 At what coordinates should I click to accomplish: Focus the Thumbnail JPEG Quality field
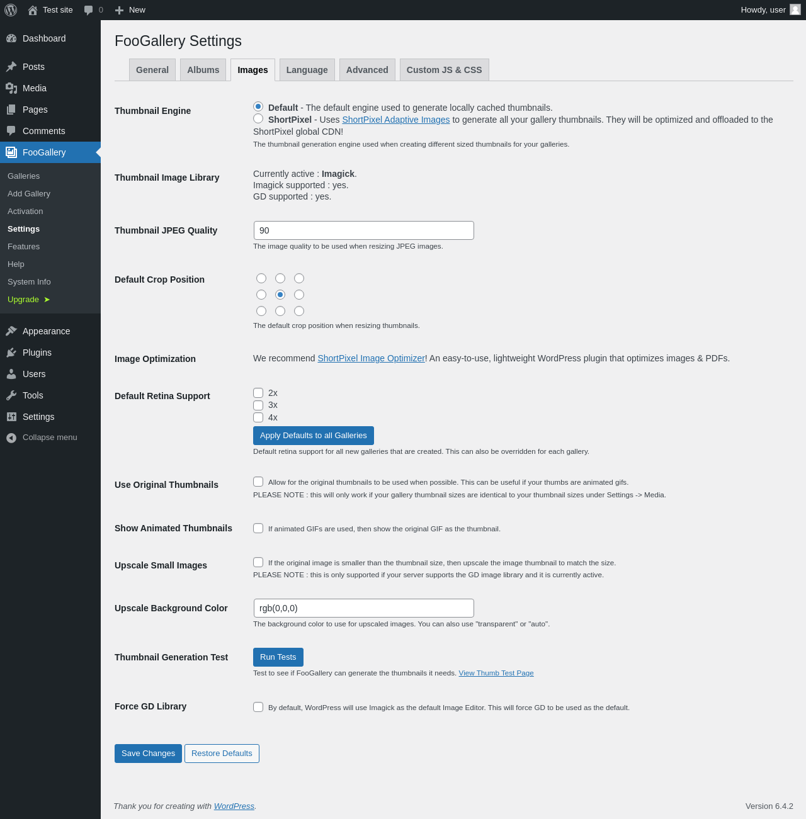[364, 230]
